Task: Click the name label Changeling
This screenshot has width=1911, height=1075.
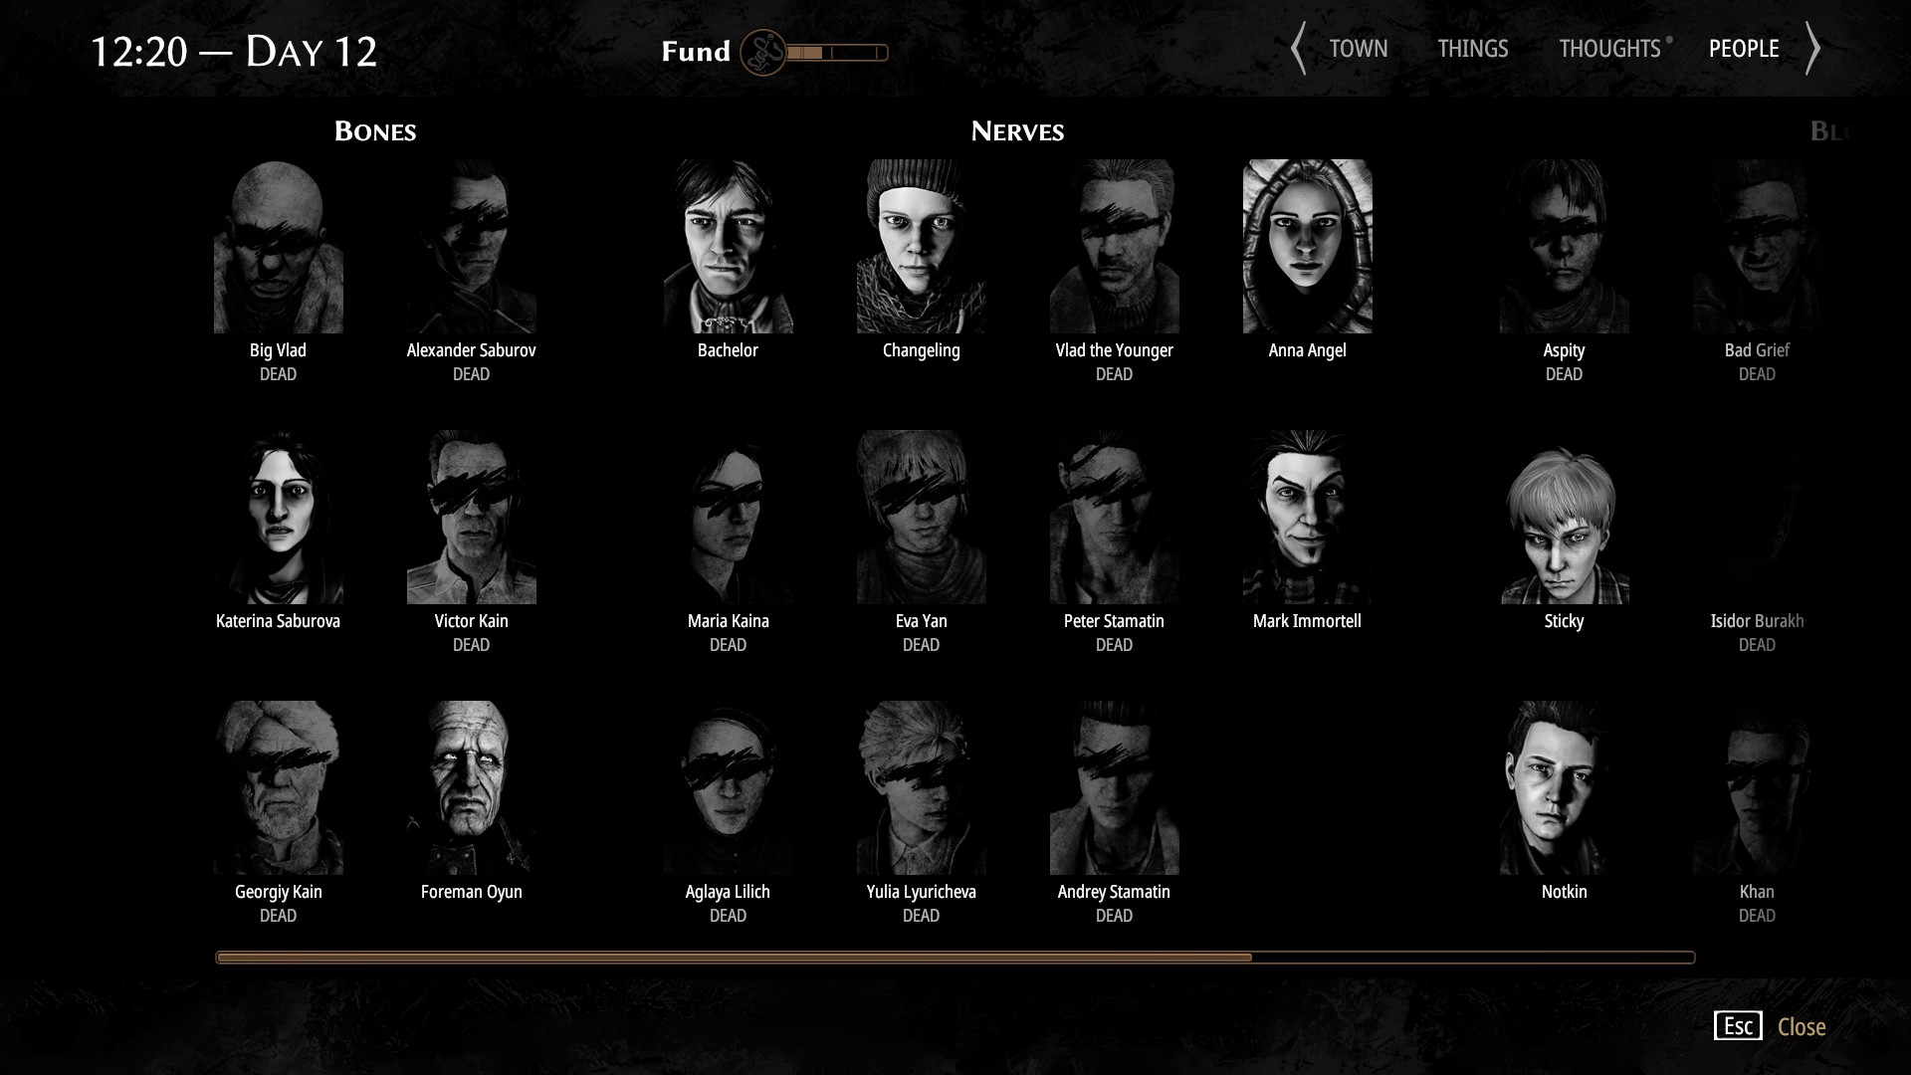Action: pos(922,350)
